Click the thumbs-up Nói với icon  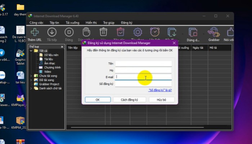230,32
